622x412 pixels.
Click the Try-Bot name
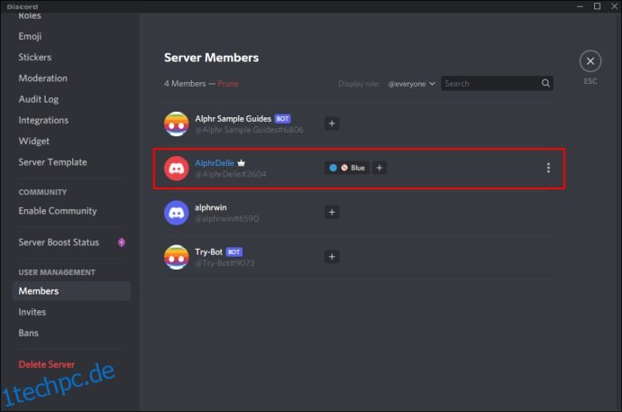pyautogui.click(x=208, y=252)
